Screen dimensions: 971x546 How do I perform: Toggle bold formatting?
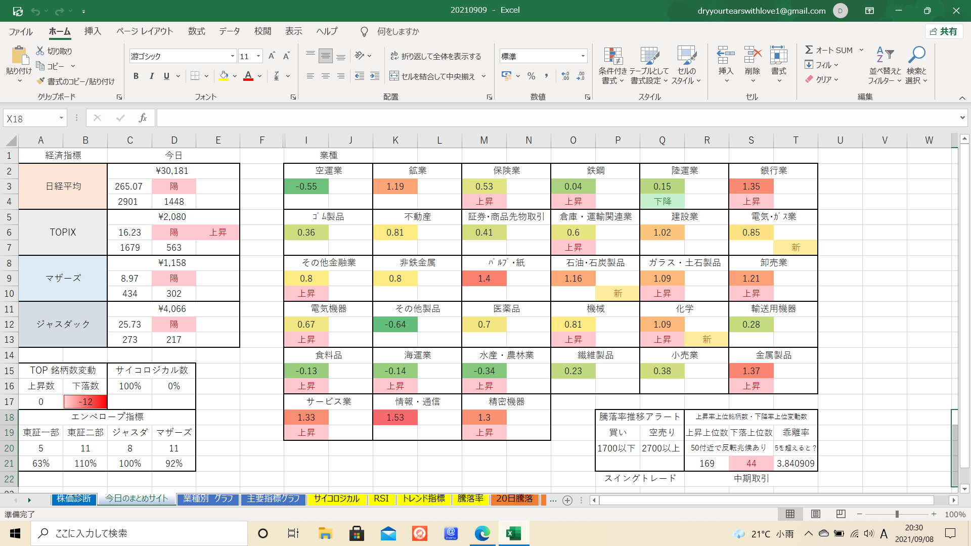tap(136, 76)
